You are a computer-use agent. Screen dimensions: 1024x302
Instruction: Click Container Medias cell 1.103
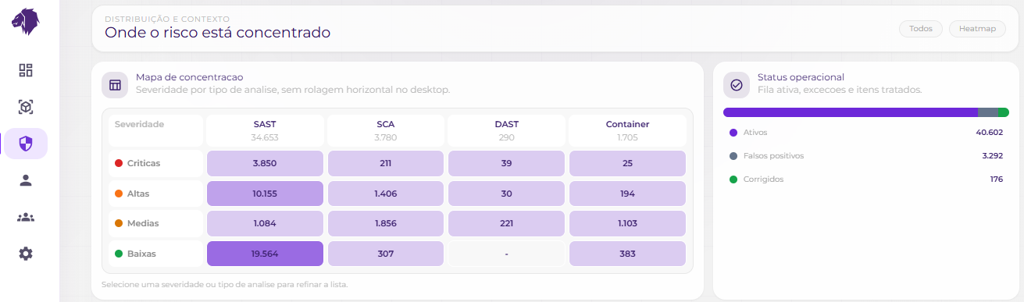coord(627,223)
